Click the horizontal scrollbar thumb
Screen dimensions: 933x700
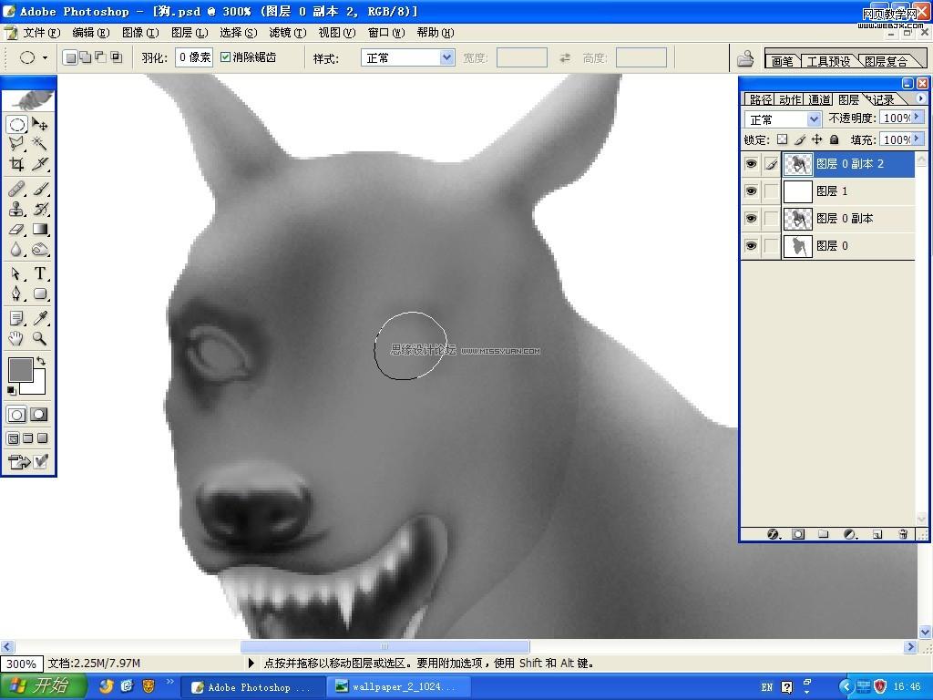[384, 646]
